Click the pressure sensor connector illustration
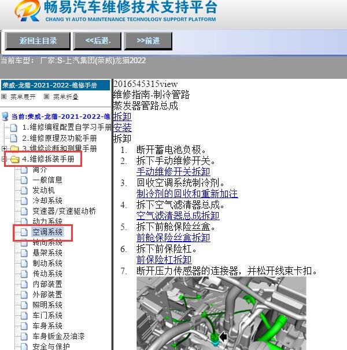The height and width of the screenshot is (350, 347). pos(222,313)
